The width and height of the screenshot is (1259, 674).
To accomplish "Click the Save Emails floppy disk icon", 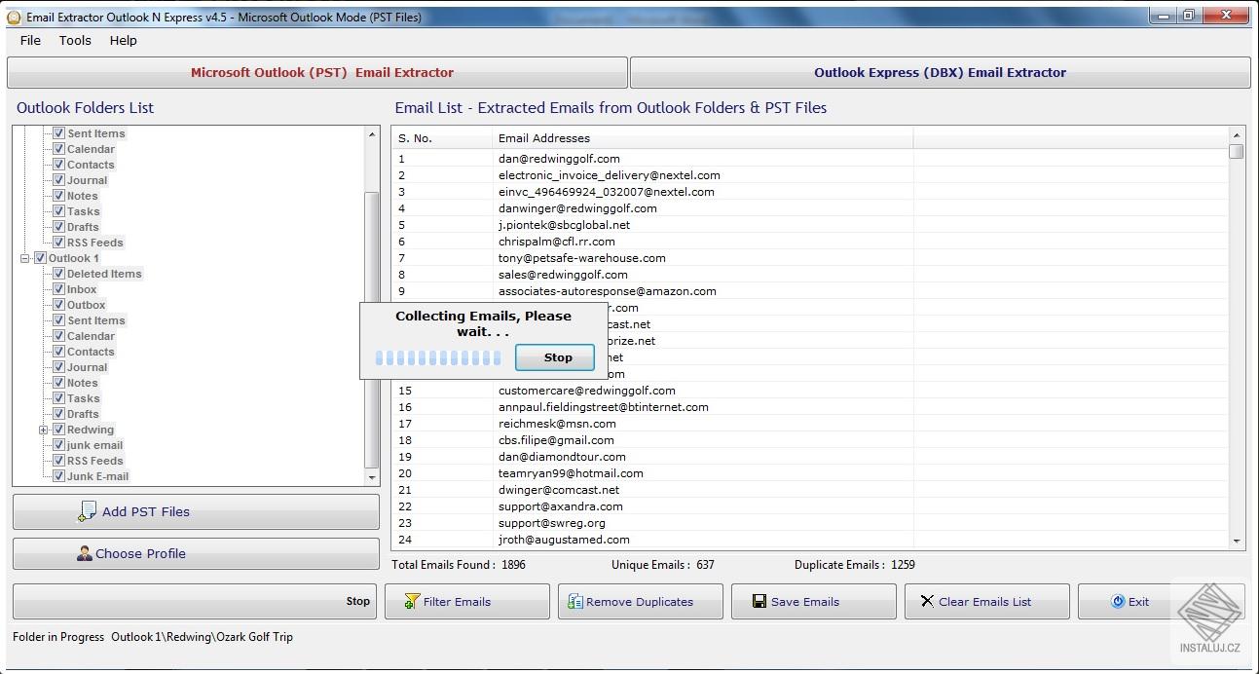I will tap(759, 601).
